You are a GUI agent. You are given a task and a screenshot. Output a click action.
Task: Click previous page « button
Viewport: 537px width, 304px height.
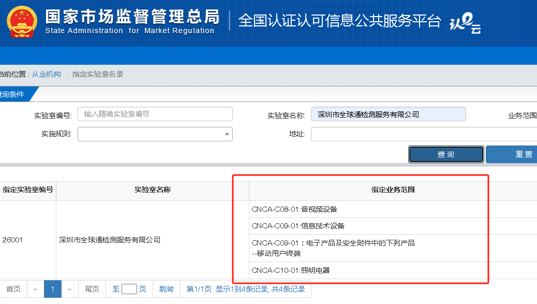click(36, 289)
